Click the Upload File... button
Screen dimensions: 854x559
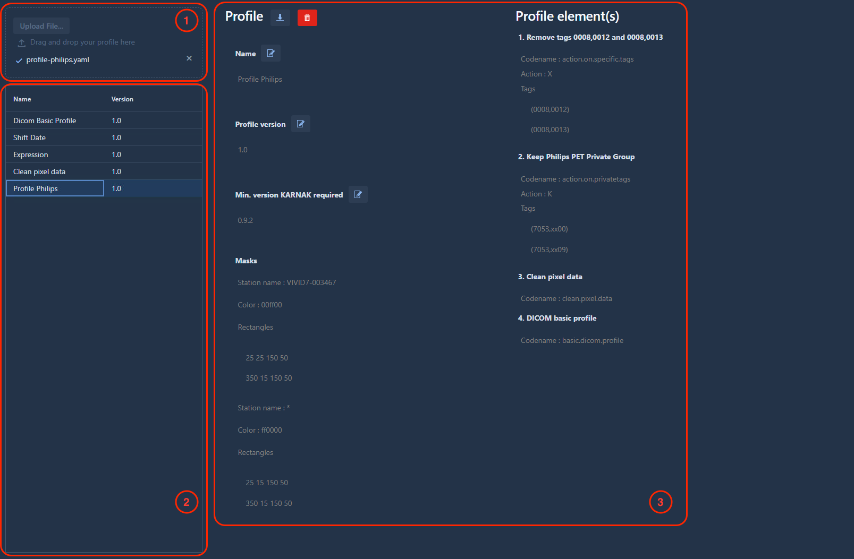[x=41, y=26]
